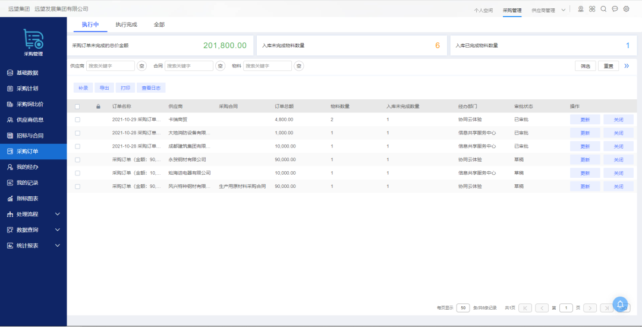The width and height of the screenshot is (642, 327).
Task: Switch to the 全部 tab
Action: pos(159,24)
